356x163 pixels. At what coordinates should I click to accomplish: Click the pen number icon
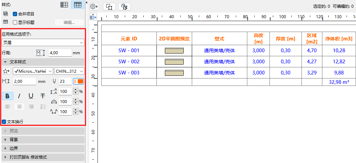click(54, 81)
